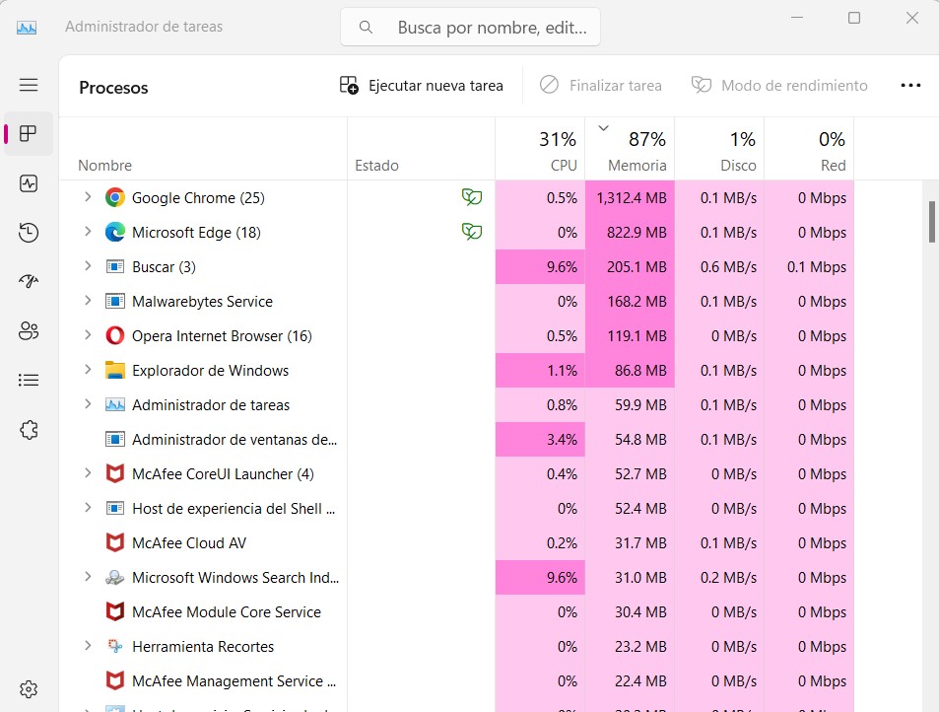Open the Users sidebar icon
939x712 pixels.
pyautogui.click(x=29, y=330)
